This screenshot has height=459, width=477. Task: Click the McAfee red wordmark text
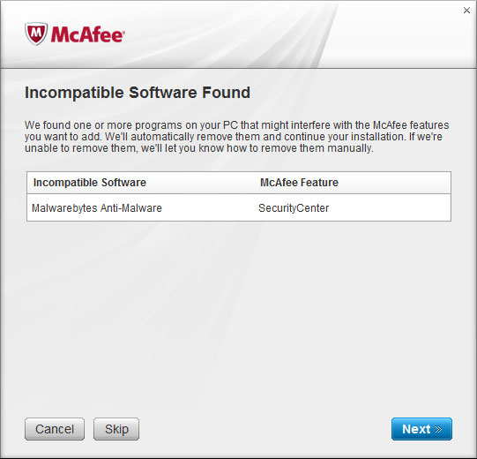point(87,34)
